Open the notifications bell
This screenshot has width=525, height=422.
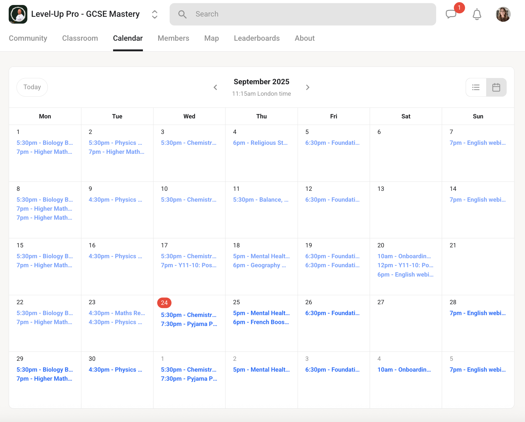477,14
